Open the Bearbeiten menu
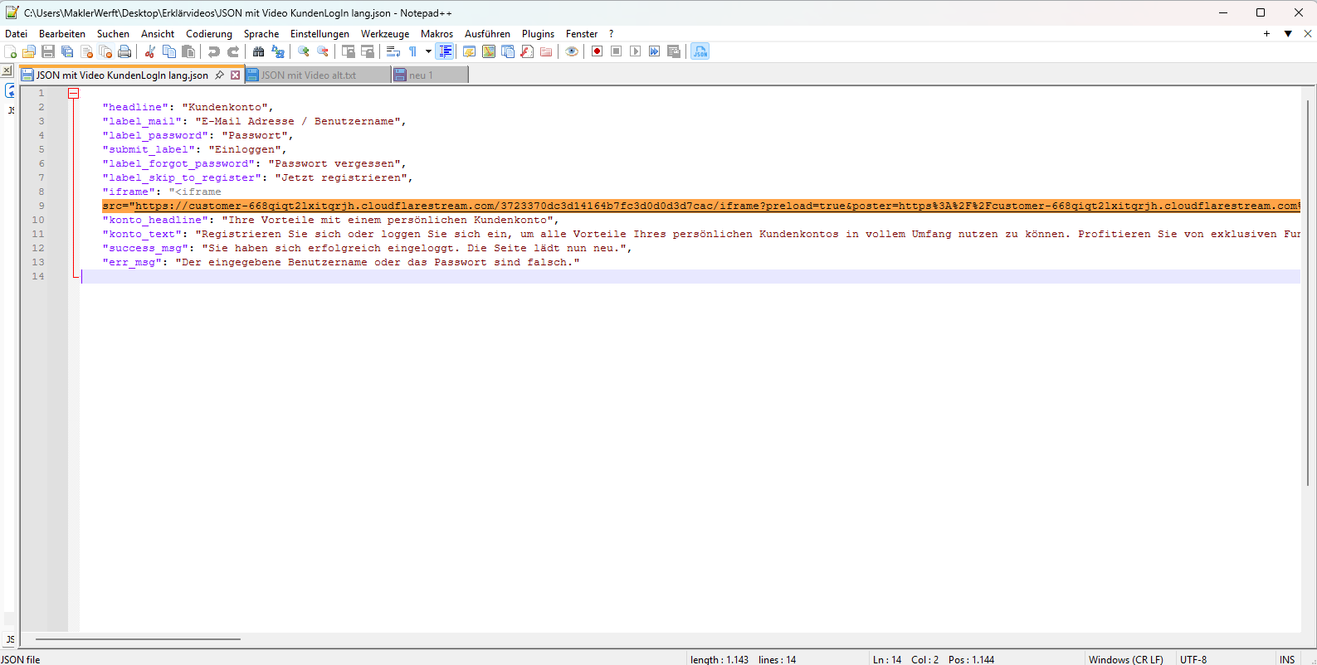Screen dimensions: 1317x665 point(62,34)
